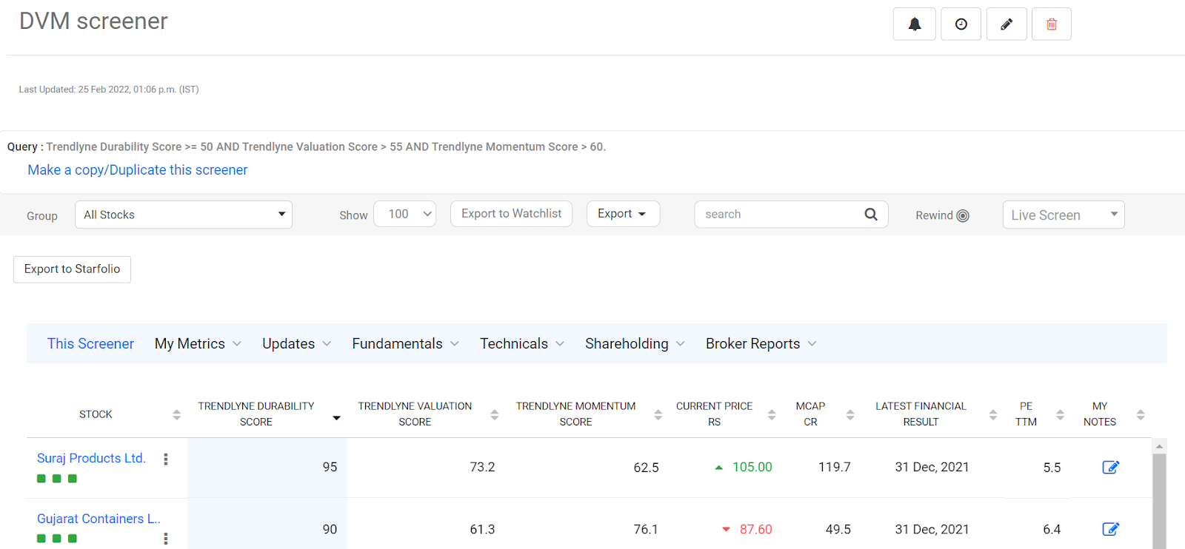
Task: Open three-dot menu for Gujarat Containers
Action: coord(166,539)
